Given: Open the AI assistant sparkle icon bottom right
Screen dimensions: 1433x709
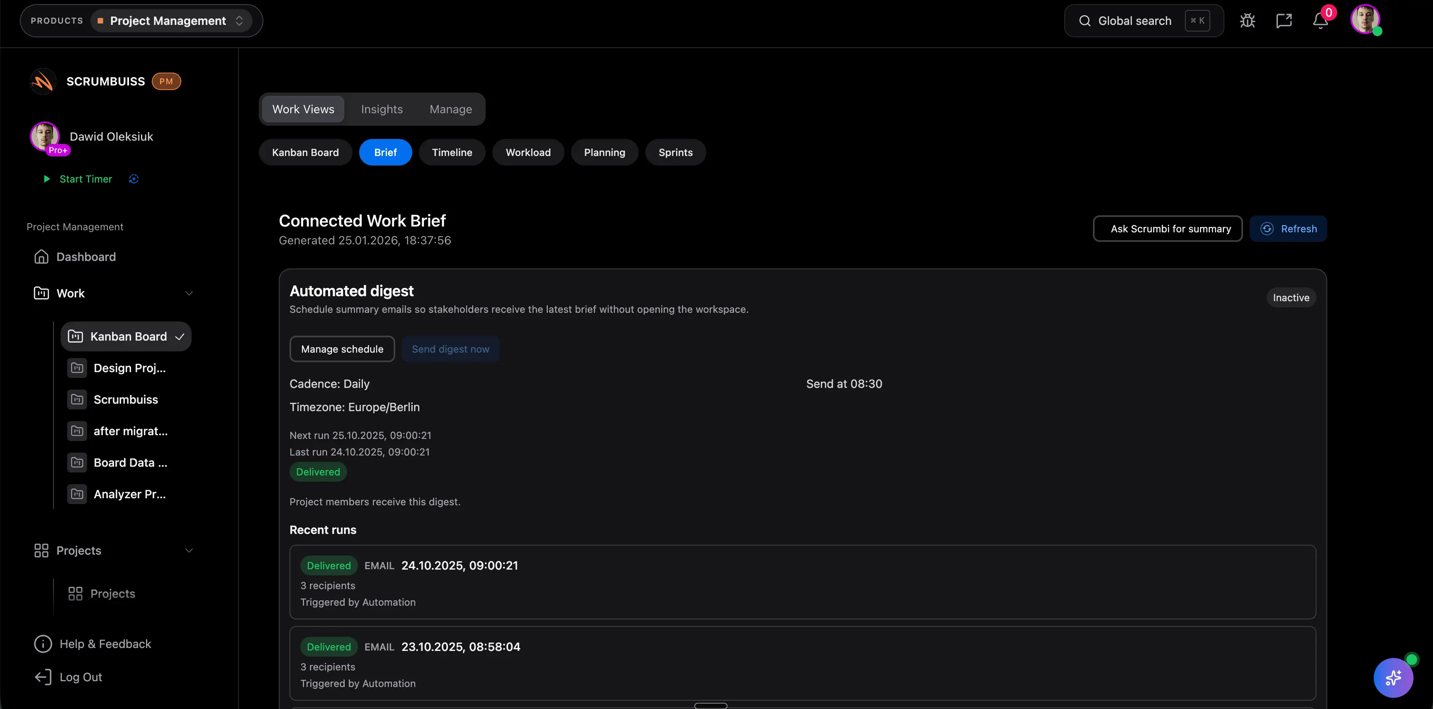Looking at the screenshot, I should [x=1394, y=678].
